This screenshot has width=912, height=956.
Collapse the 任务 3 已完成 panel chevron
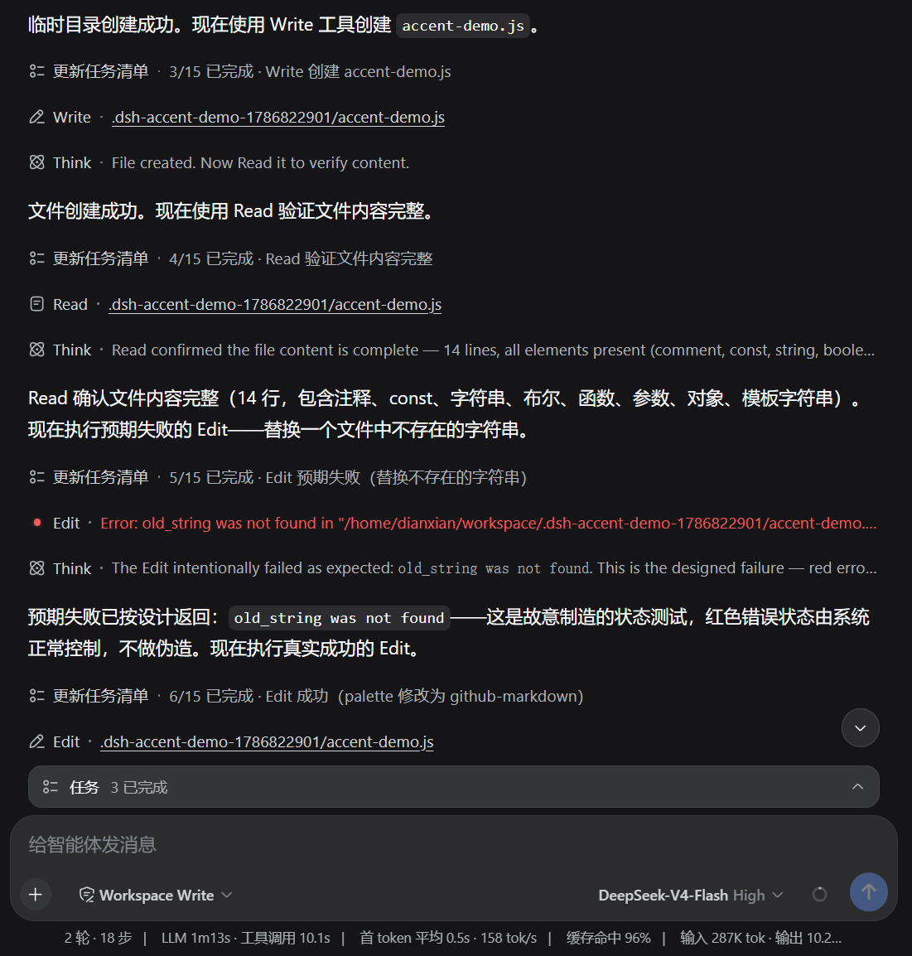[857, 786]
